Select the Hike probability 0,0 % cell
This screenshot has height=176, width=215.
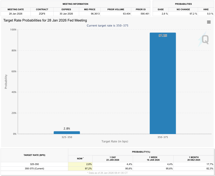point(206,14)
